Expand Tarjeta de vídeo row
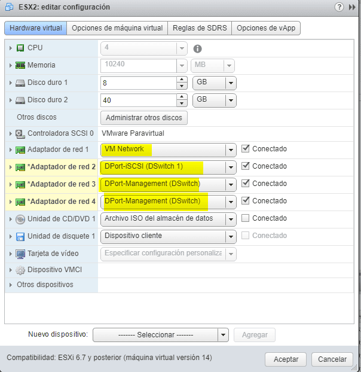The image size is (361, 372). (x=10, y=254)
